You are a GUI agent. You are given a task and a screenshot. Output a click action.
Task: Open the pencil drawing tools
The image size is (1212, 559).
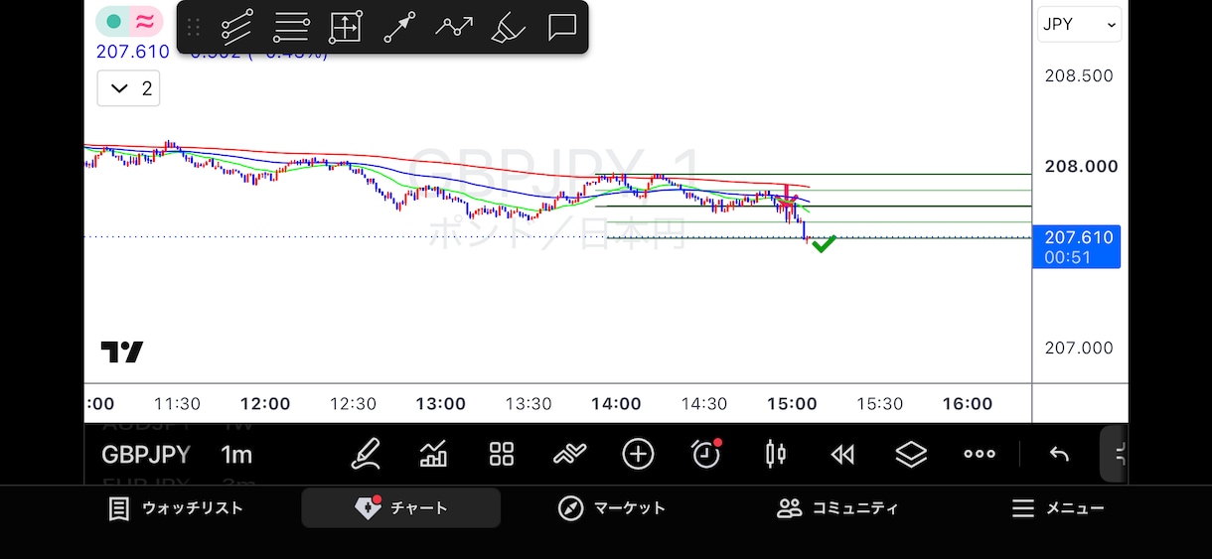tap(366, 455)
